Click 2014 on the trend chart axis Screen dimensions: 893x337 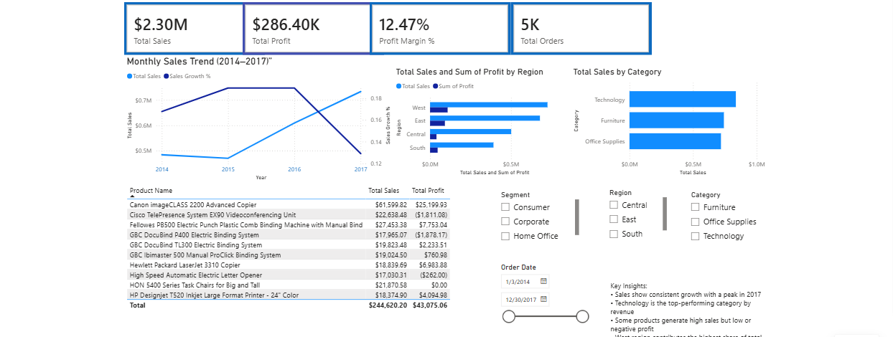tap(162, 169)
